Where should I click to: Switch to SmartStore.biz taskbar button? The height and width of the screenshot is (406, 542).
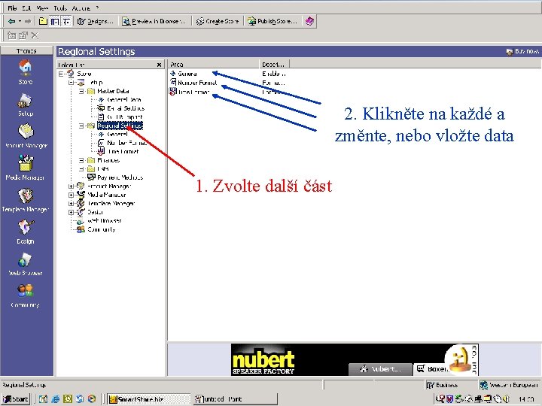(148, 399)
